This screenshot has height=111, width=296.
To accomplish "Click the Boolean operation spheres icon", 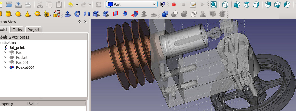I will (x=165, y=14).
